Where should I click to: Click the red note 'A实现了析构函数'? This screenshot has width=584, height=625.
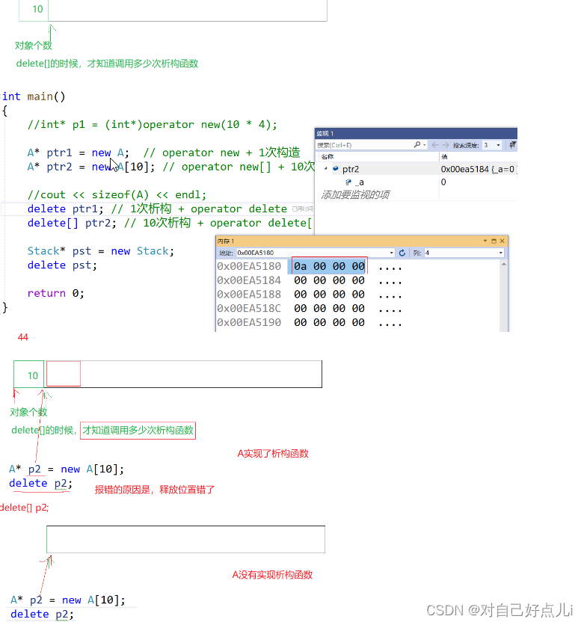tap(273, 454)
